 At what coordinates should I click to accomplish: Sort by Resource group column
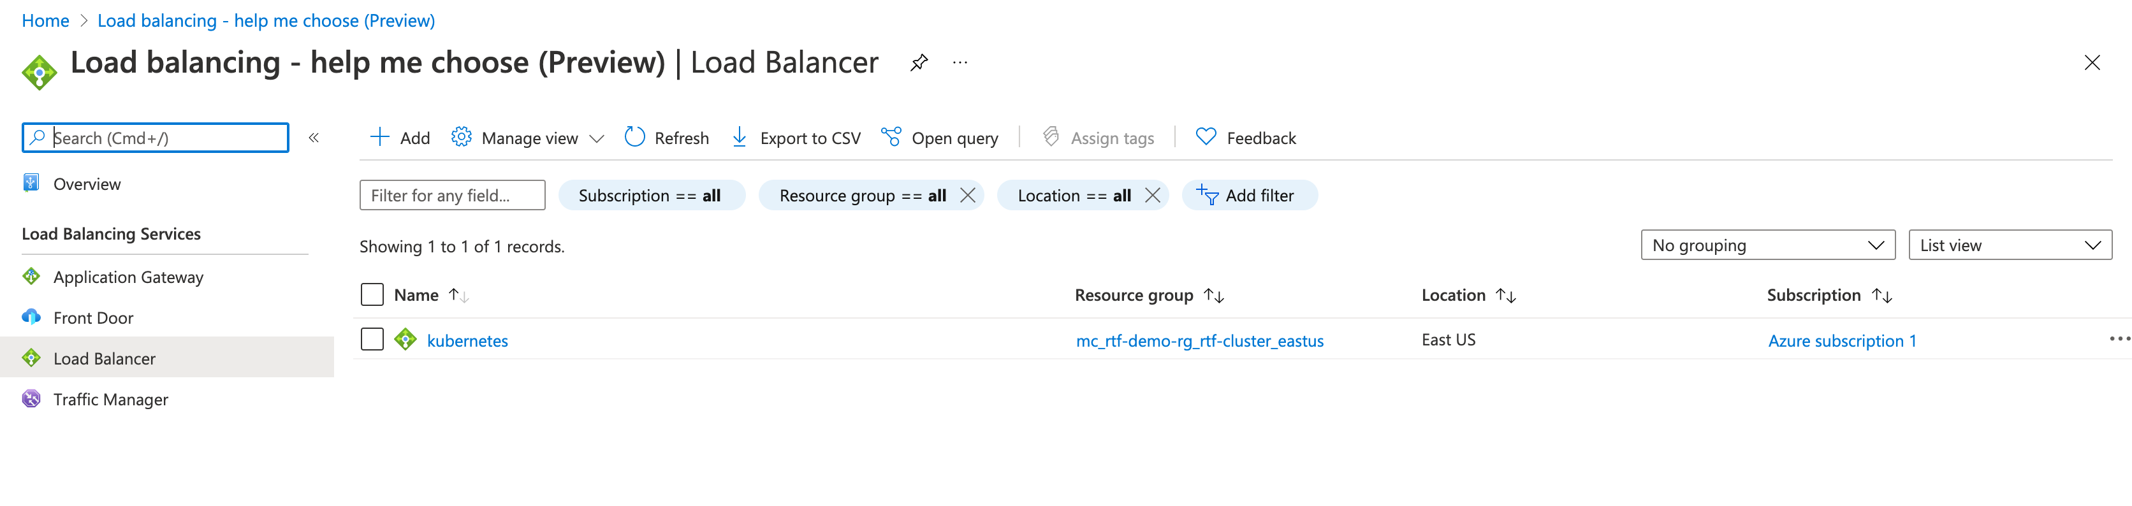click(1150, 295)
